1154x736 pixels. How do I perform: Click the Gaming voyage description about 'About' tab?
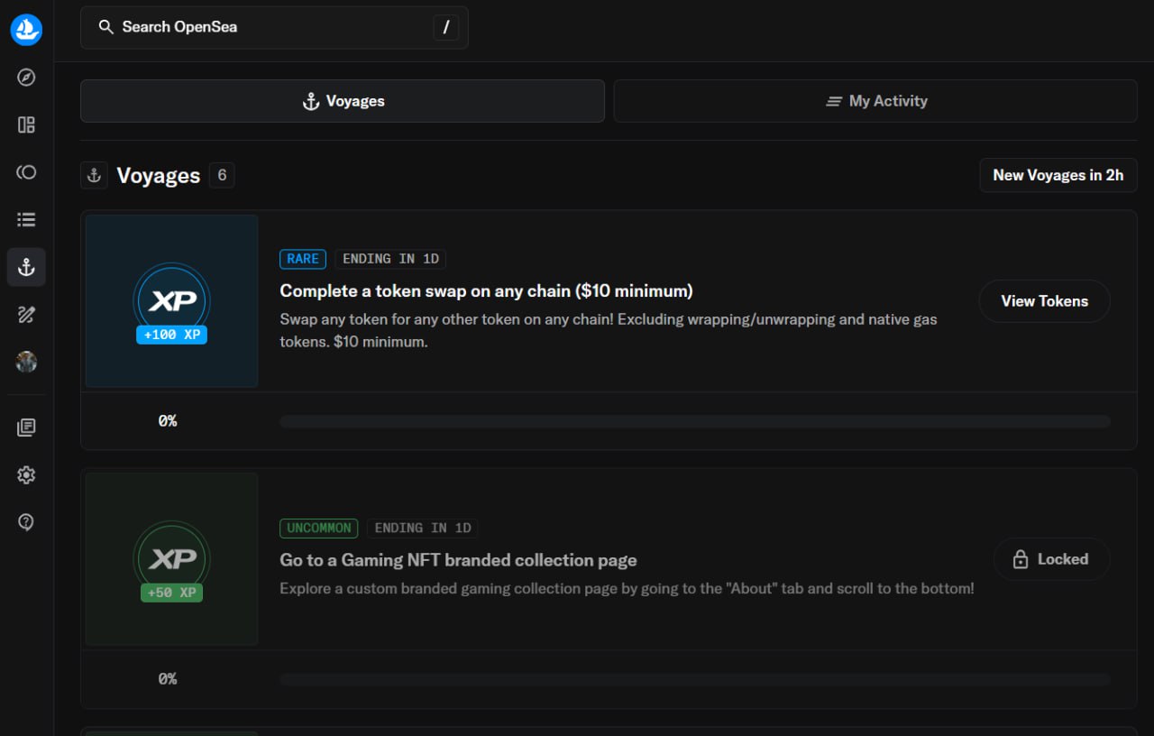(627, 588)
